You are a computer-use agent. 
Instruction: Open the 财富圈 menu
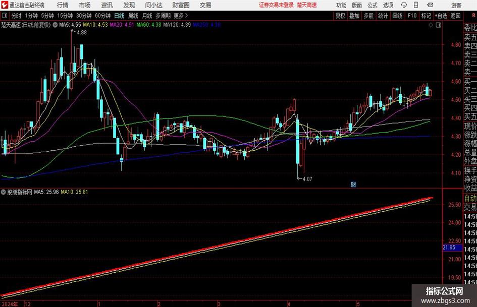181,5
